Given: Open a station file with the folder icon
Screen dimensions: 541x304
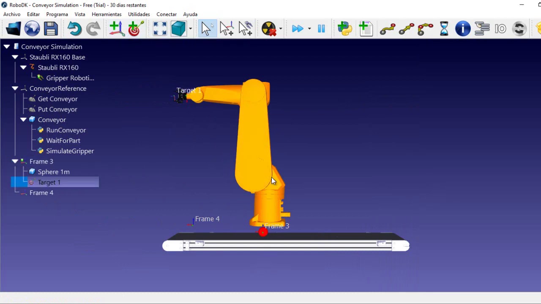Looking at the screenshot, I should [x=14, y=29].
